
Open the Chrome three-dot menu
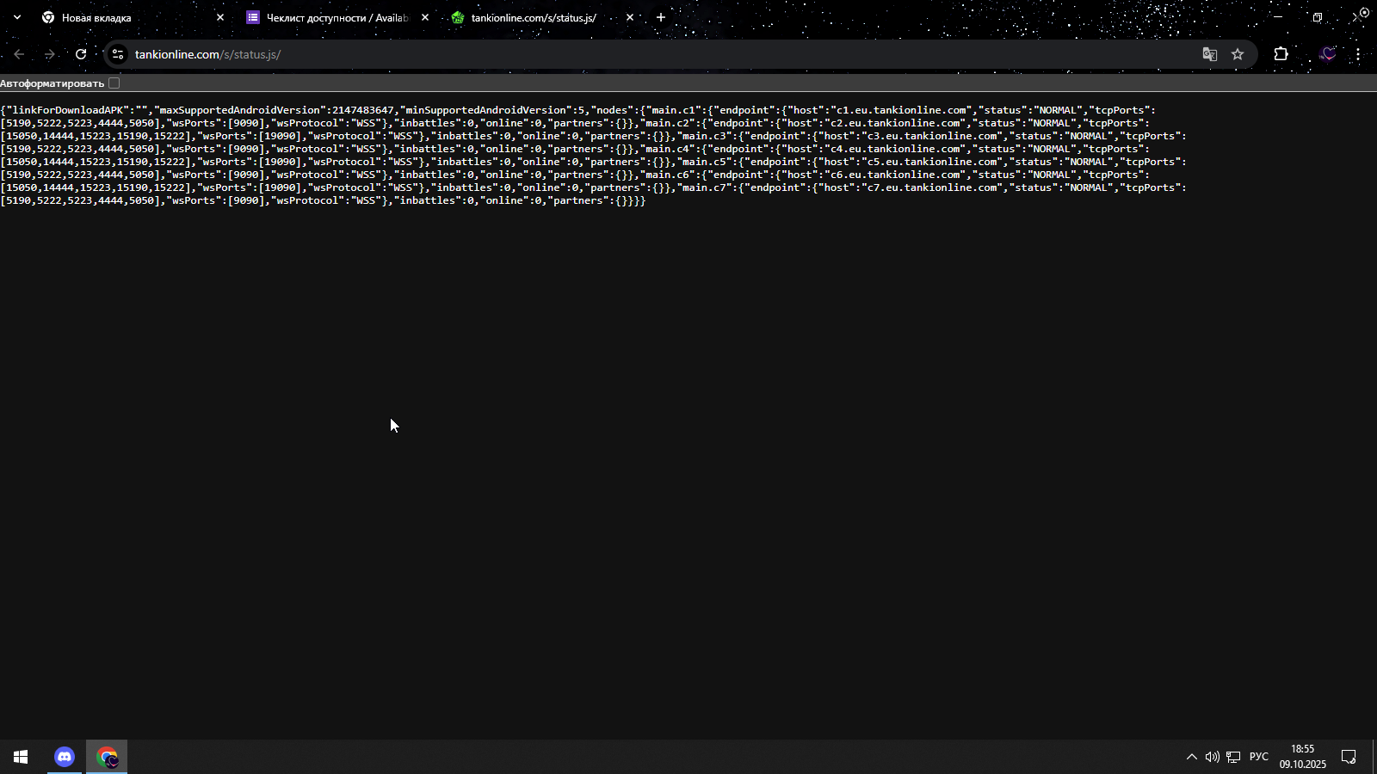click(1358, 54)
